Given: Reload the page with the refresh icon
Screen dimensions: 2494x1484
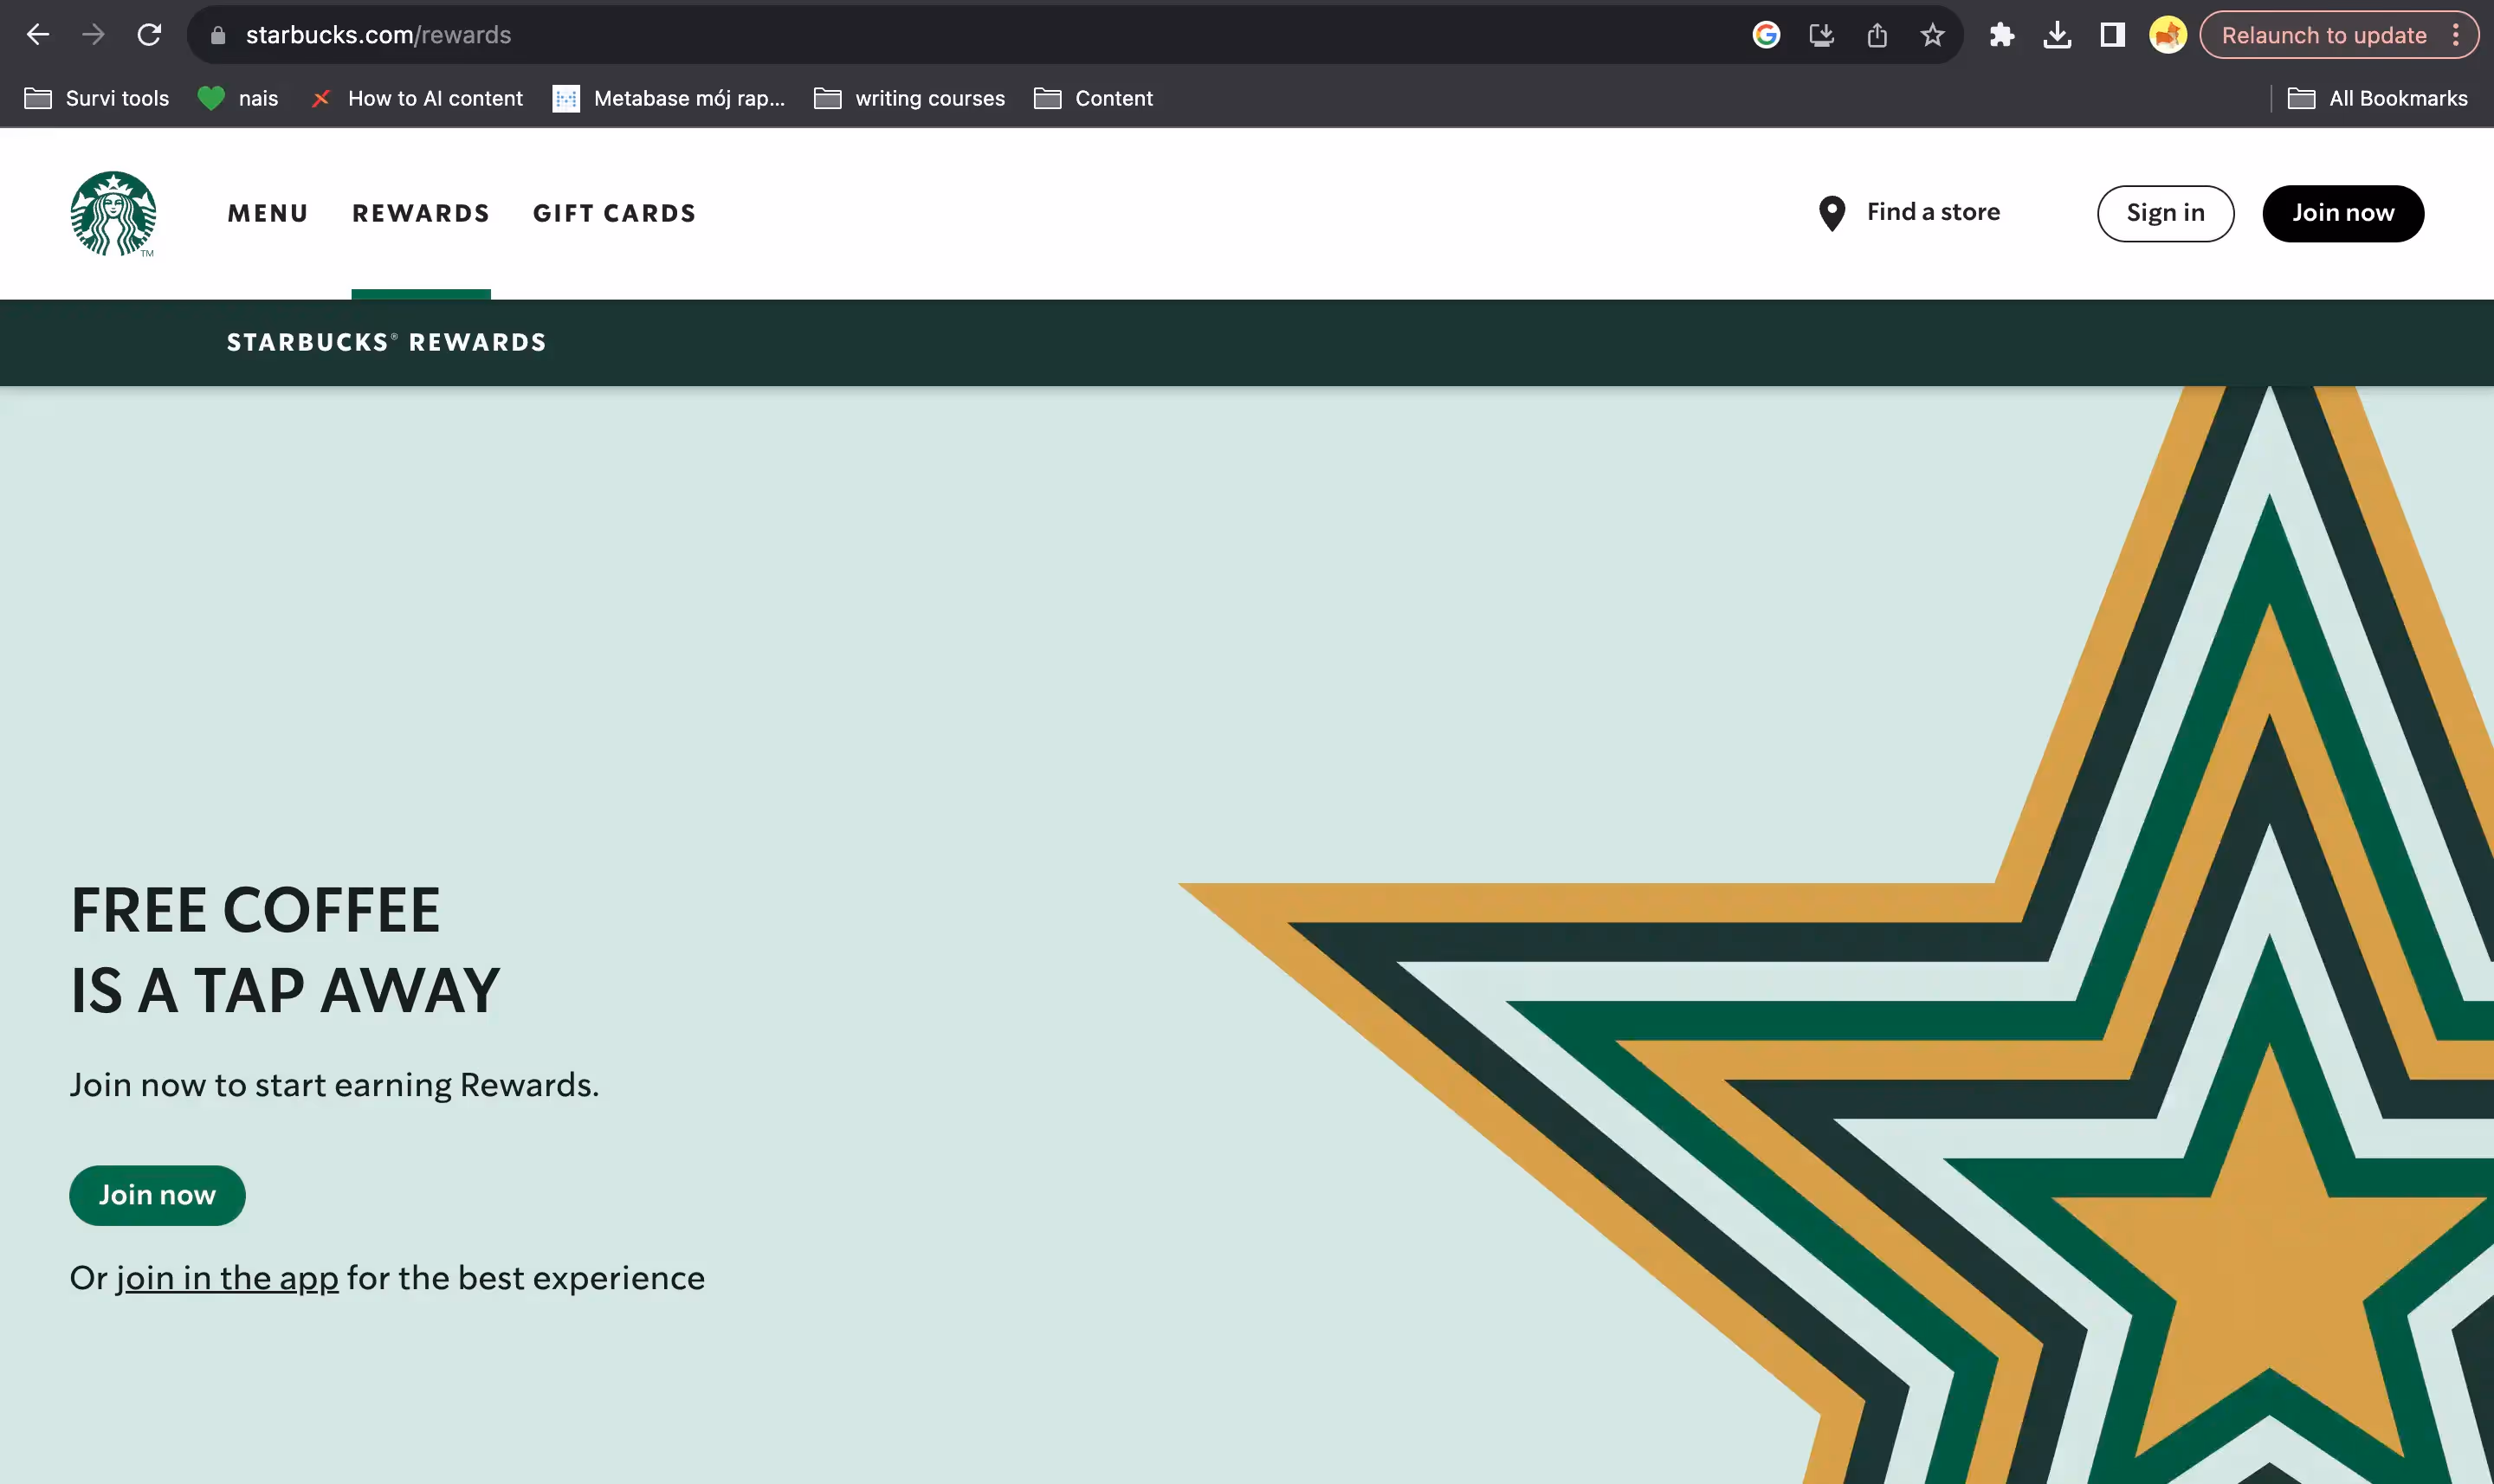Looking at the screenshot, I should [149, 35].
